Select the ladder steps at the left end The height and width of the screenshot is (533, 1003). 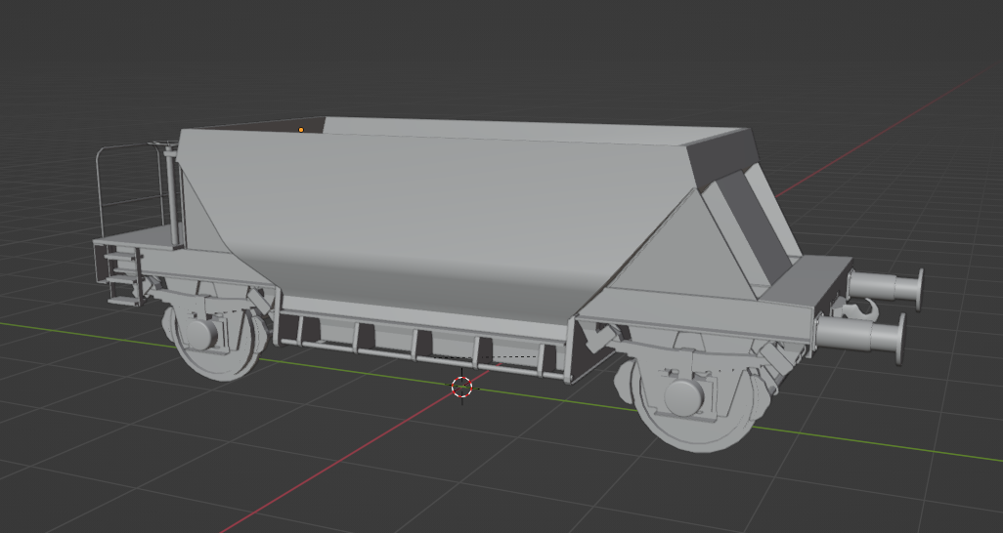(x=123, y=278)
